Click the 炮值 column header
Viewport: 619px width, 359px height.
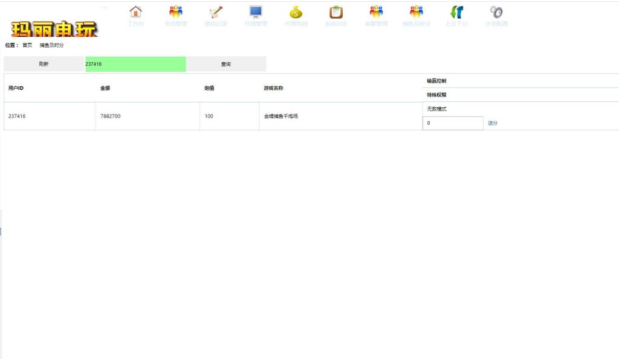tap(209, 88)
